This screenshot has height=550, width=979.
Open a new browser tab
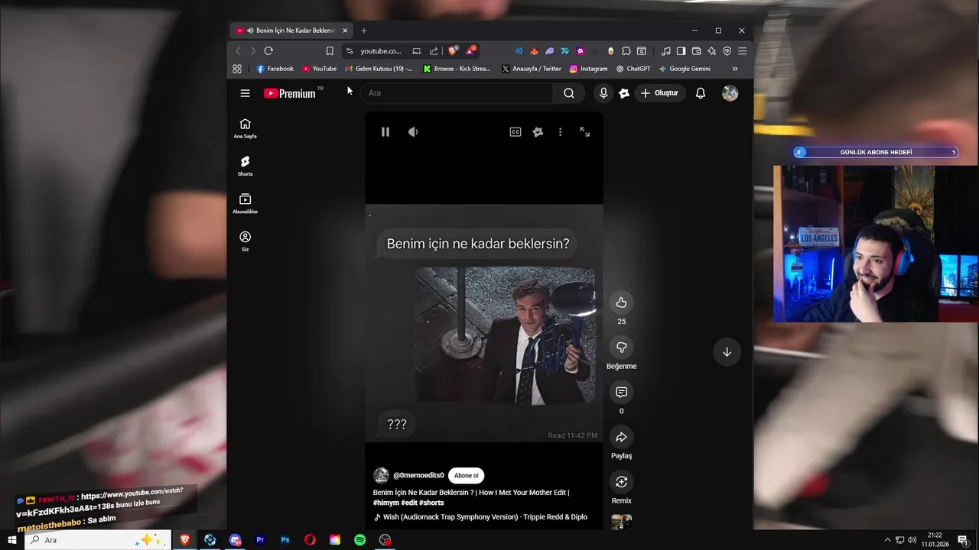364,31
